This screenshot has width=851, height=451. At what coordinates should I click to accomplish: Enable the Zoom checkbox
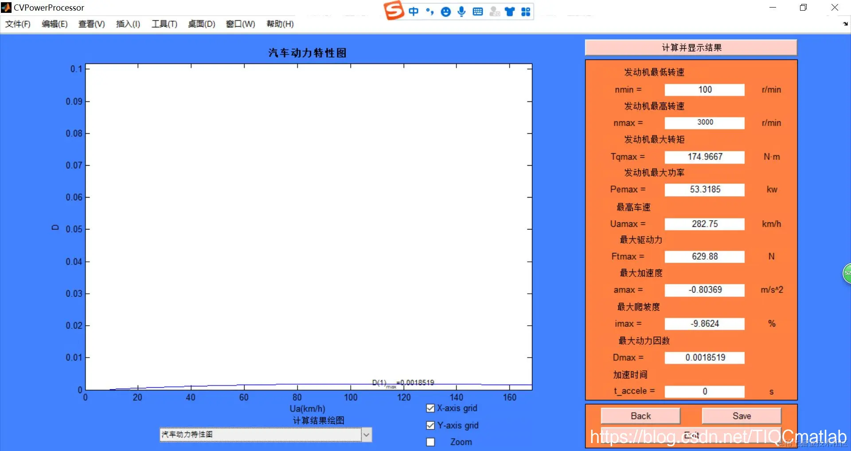coord(430,442)
